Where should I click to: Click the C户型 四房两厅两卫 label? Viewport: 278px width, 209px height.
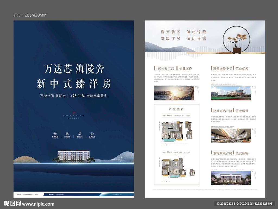point(176,152)
